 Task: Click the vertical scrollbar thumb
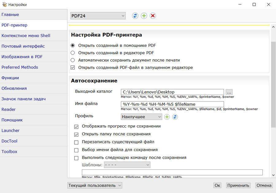pyautogui.click(x=273, y=84)
